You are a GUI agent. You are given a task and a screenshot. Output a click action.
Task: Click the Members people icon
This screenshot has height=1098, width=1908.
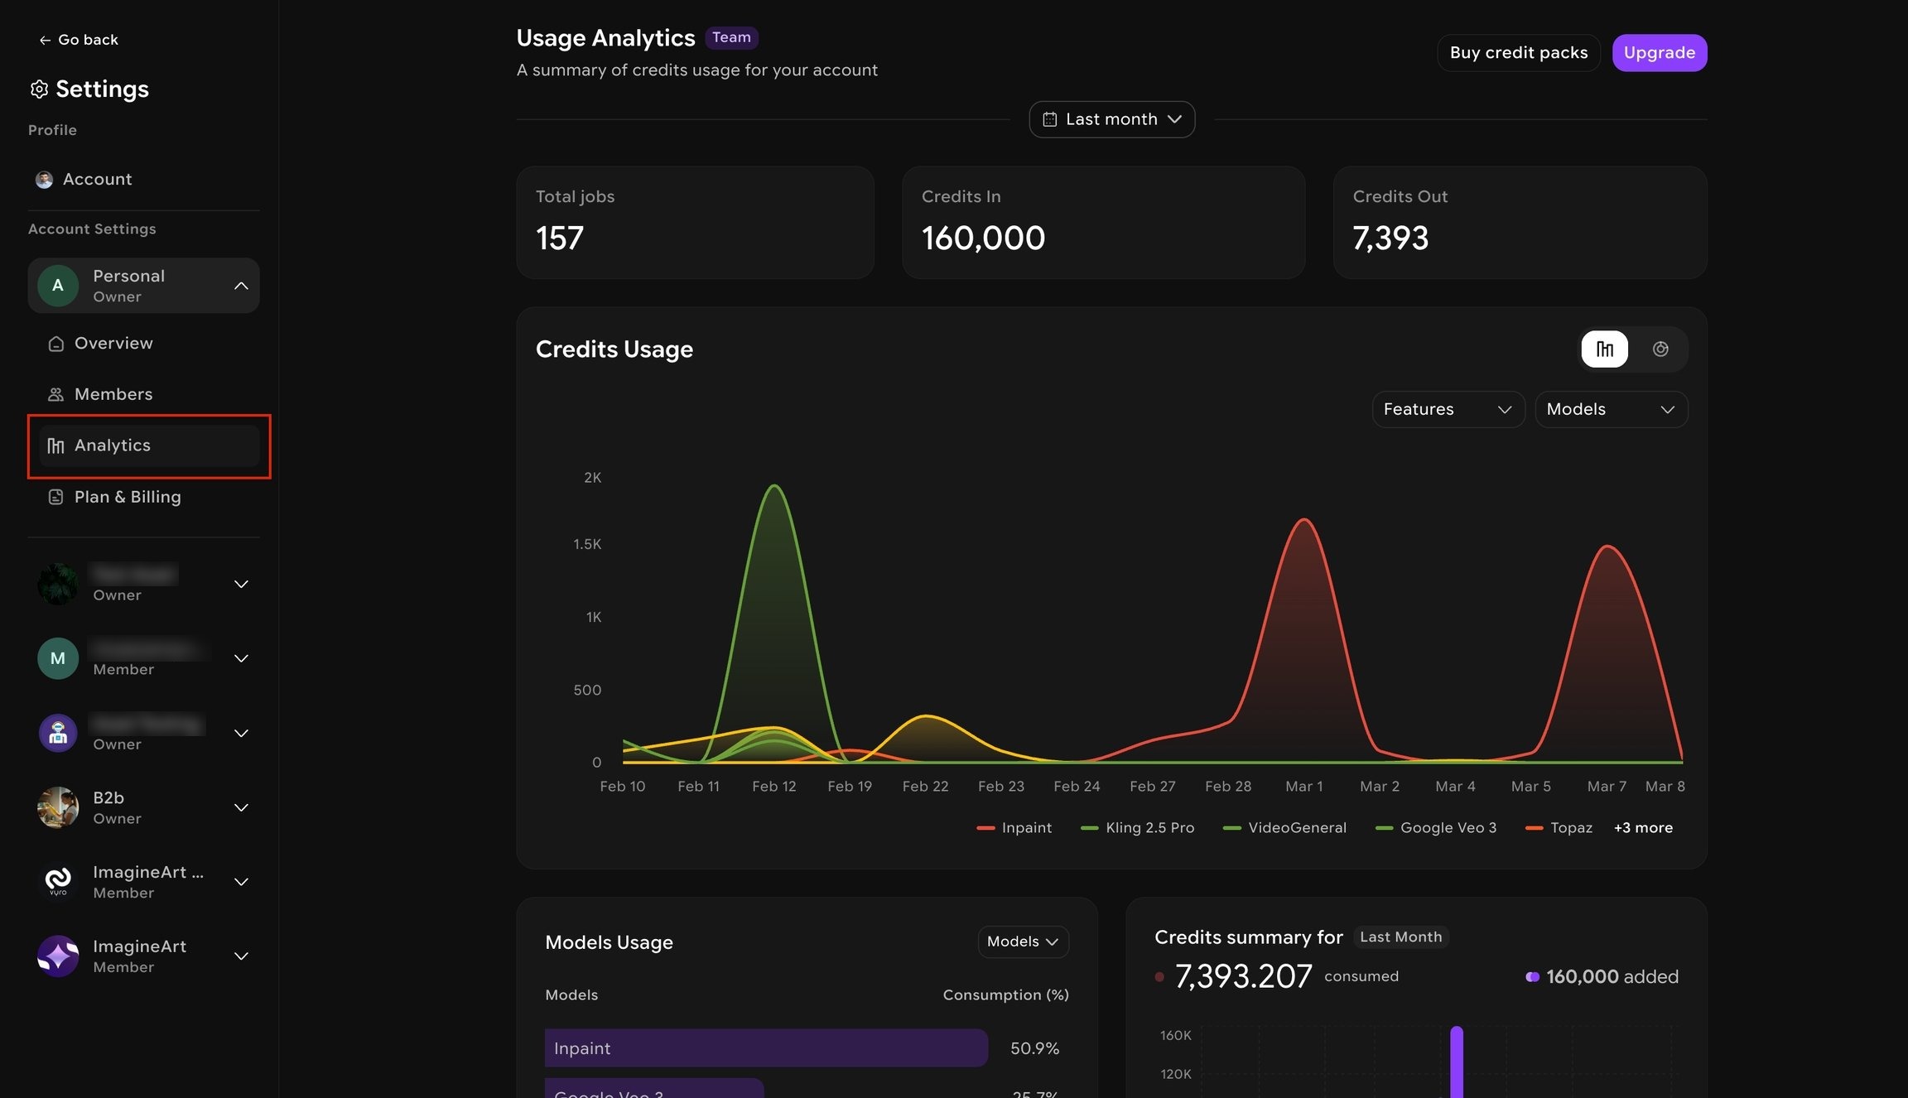[55, 395]
